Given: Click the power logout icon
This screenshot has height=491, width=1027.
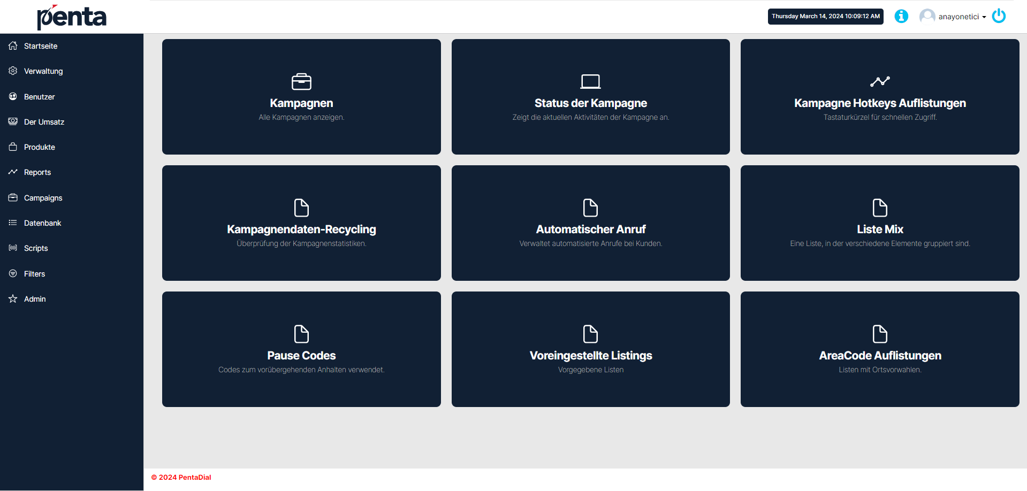Looking at the screenshot, I should coord(999,16).
